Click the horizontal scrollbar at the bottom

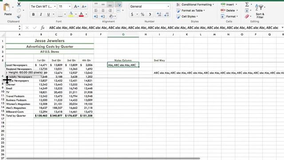103,158
